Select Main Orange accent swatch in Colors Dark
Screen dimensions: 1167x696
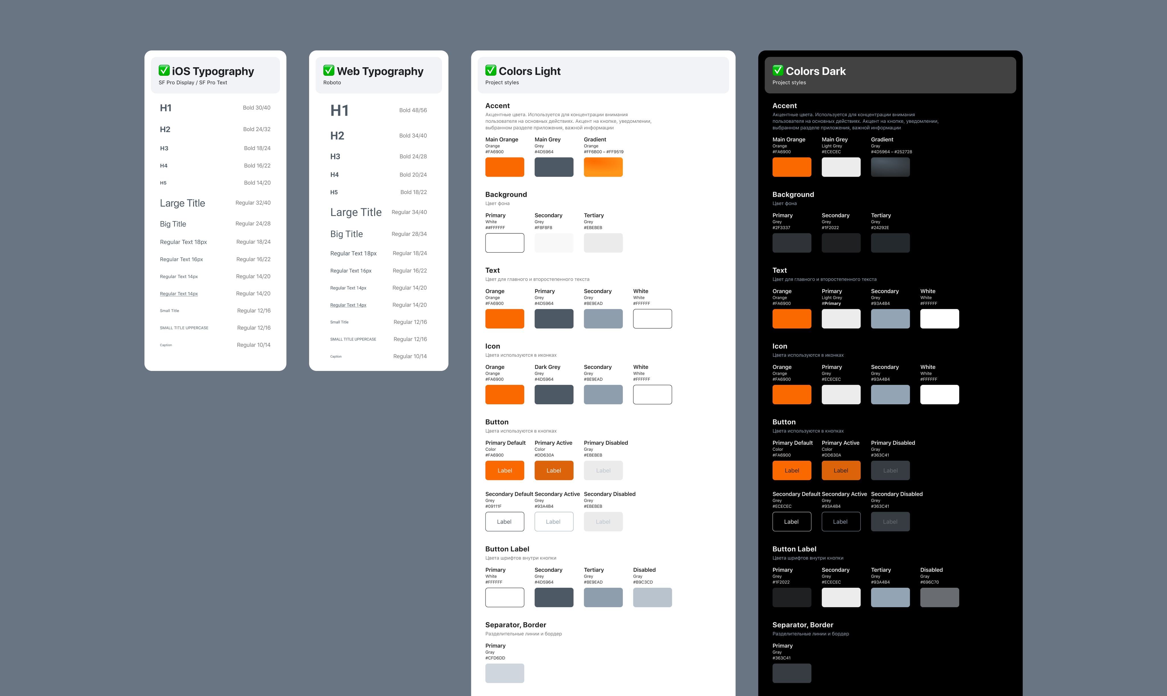(x=792, y=167)
